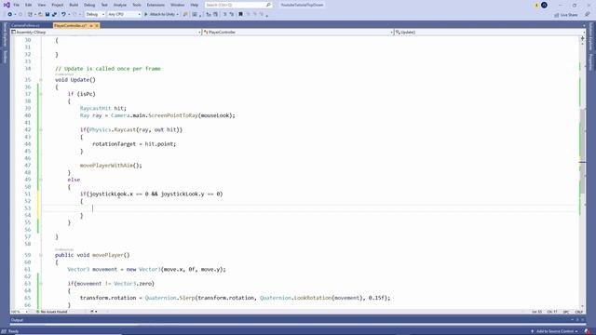Viewport: 596px width, 335px height.
Task: Click joystickLook.x in line 51
Action: pyautogui.click(x=112, y=194)
